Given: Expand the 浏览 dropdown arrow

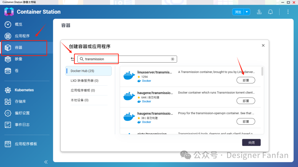Looking at the screenshot, I should (x=247, y=12).
